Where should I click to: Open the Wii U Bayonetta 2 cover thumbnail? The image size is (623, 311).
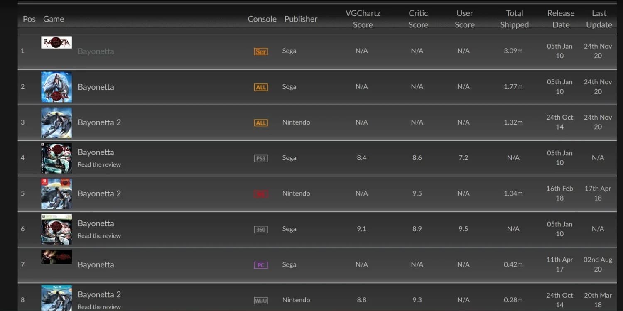click(x=56, y=297)
